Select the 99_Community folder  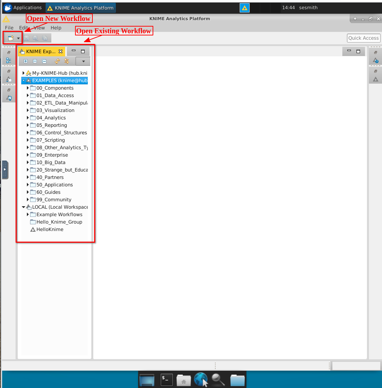pos(51,199)
